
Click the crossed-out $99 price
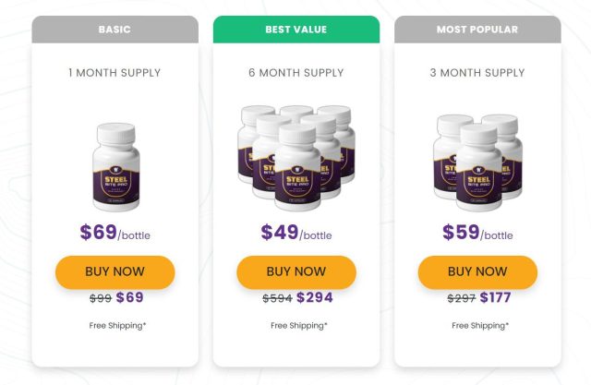(101, 298)
